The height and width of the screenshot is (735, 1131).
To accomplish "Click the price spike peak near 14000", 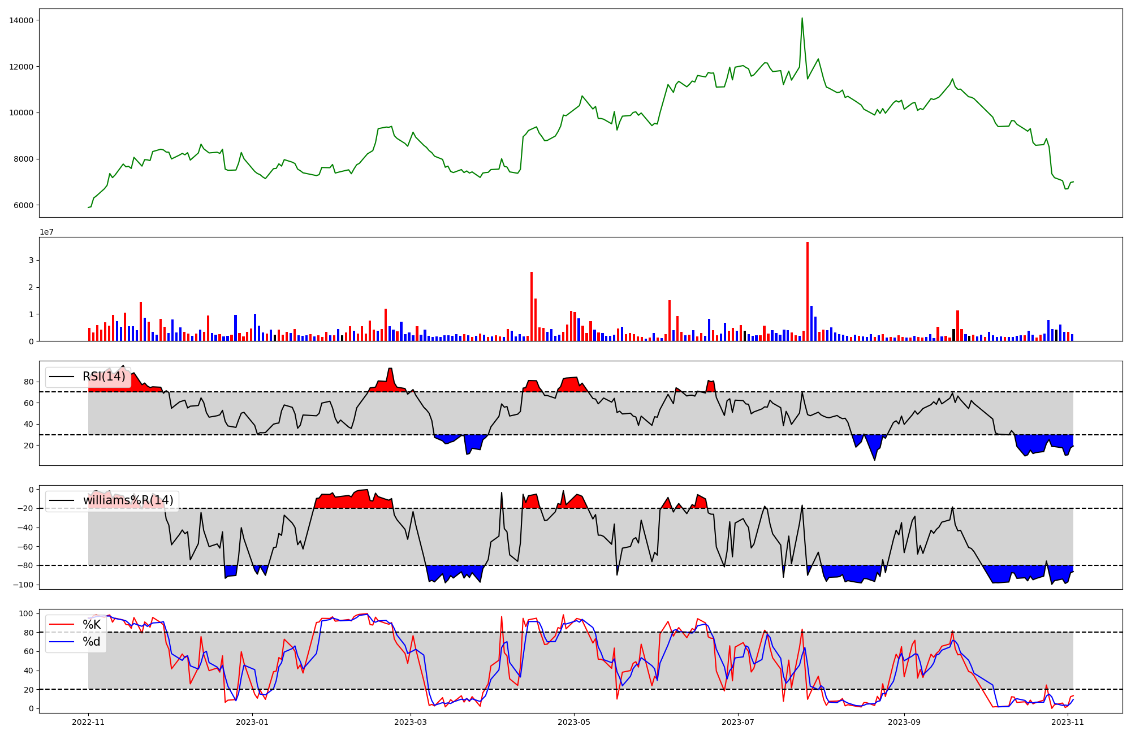I will [802, 19].
